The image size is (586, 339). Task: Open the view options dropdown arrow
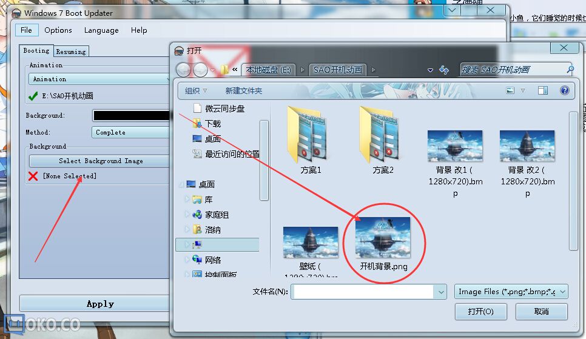coord(523,90)
